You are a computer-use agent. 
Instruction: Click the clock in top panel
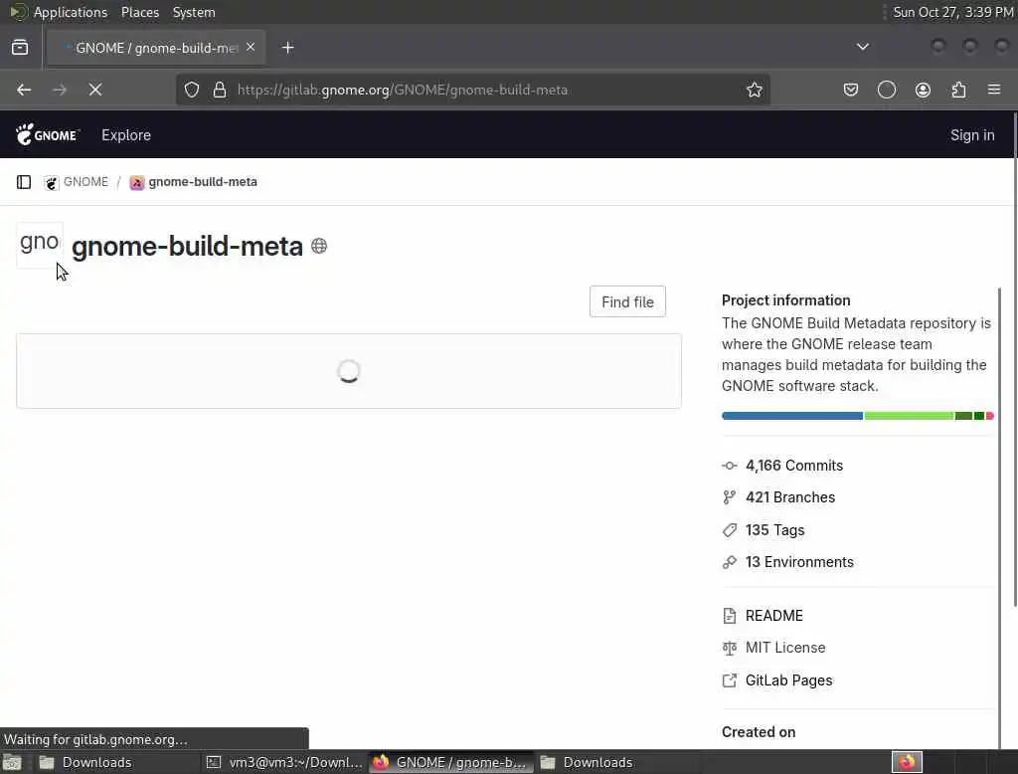point(952,12)
